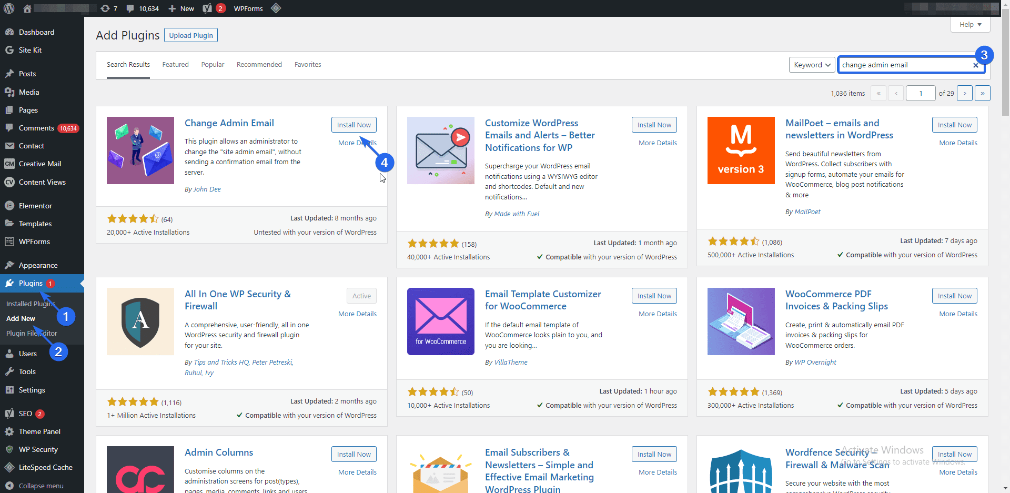
Task: Switch to Featured tab
Action: (175, 64)
